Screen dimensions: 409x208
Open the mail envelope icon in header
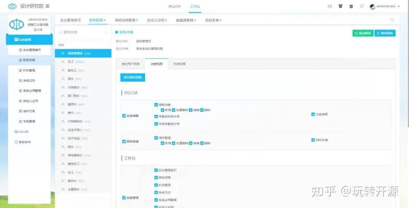coord(329,6)
